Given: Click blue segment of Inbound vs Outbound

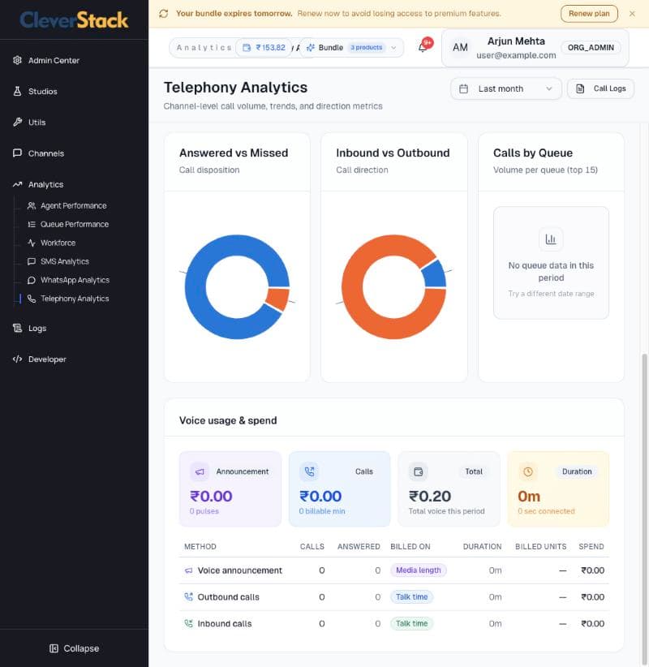Looking at the screenshot, I should coord(435,274).
